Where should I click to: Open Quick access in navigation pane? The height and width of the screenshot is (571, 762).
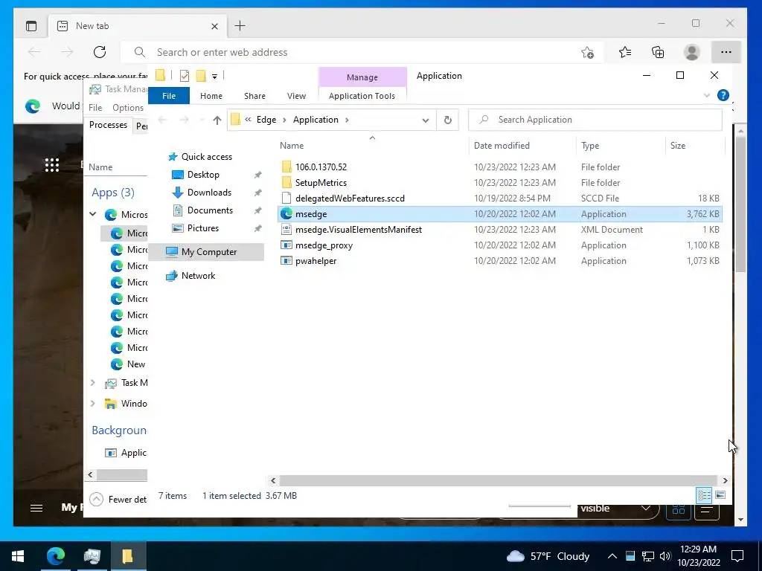(207, 157)
